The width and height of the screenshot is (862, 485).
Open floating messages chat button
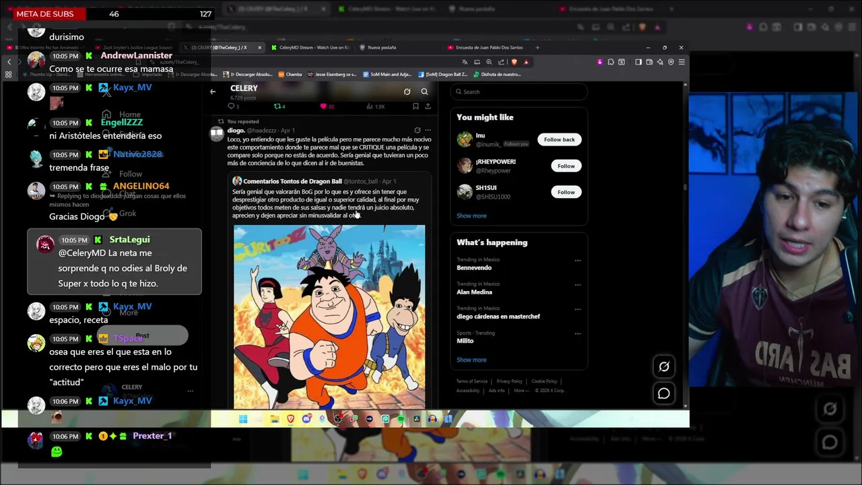[x=664, y=393]
